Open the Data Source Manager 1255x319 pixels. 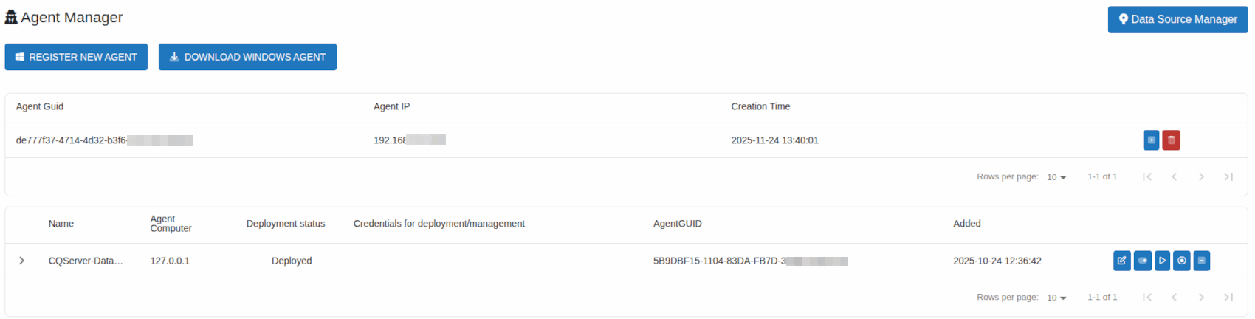click(x=1177, y=19)
